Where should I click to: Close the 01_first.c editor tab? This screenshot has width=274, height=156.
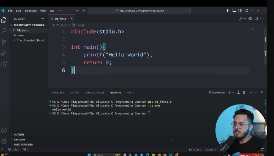tap(72, 19)
